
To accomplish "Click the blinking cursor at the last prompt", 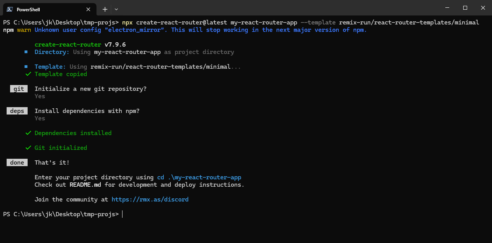I will click(123, 214).
